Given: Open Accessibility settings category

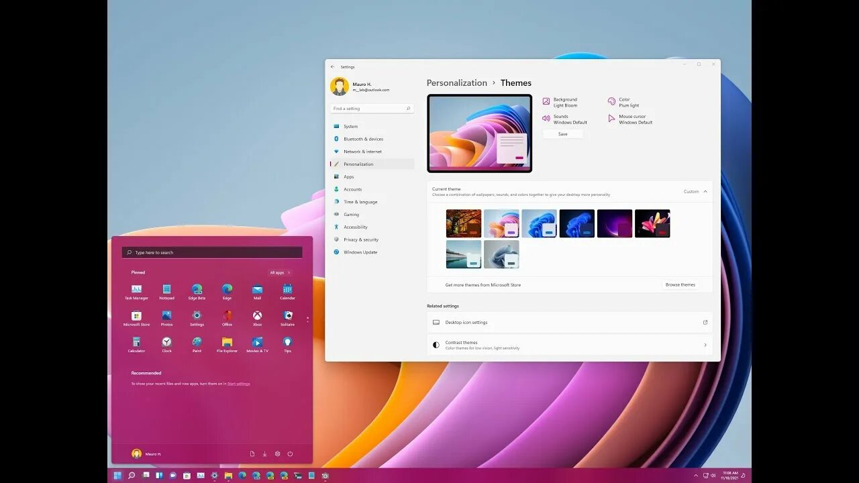Looking at the screenshot, I should pos(372,227).
